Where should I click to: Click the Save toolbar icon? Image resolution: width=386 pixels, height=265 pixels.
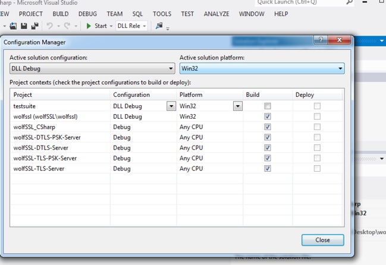(24, 26)
